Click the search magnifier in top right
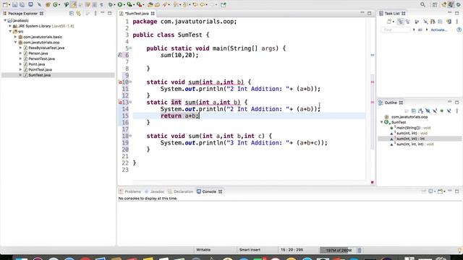The height and width of the screenshot is (260, 463). coord(422,4)
